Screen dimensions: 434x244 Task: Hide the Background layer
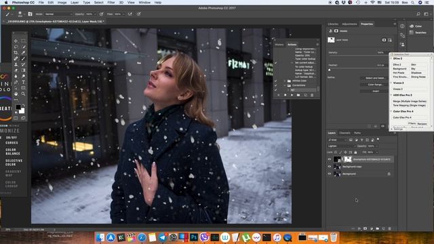[x=330, y=174]
